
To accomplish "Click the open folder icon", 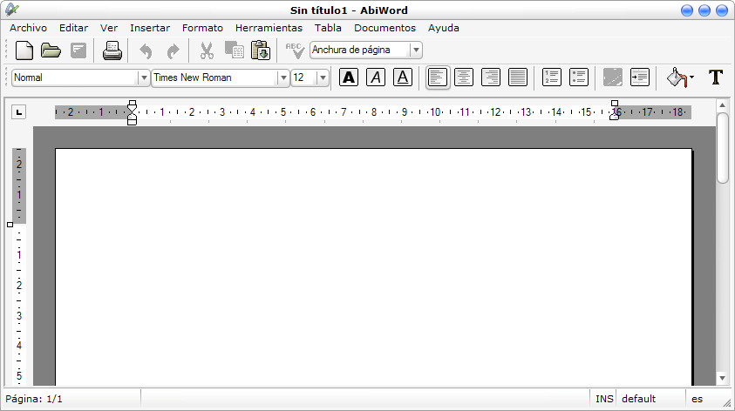I will pyautogui.click(x=51, y=51).
